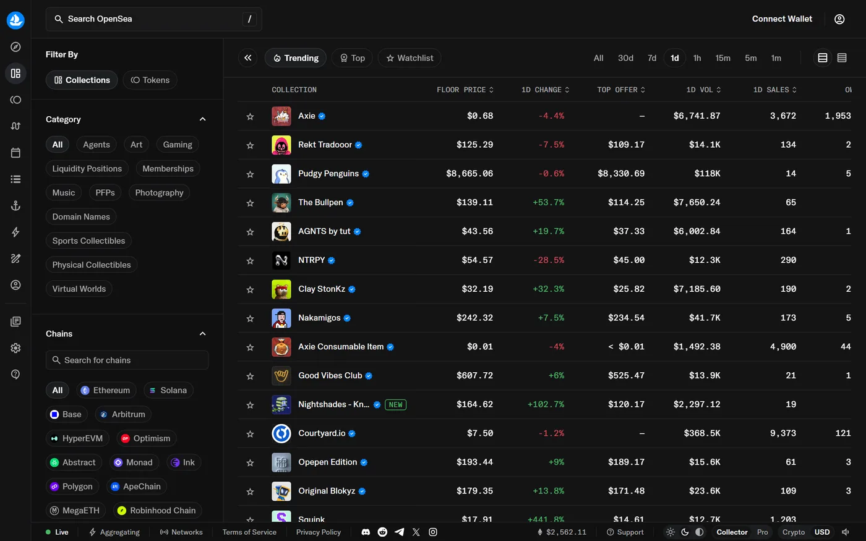The height and width of the screenshot is (541, 866).
Task: Collapse the filter sidebar with double chevron
Action: (x=247, y=58)
